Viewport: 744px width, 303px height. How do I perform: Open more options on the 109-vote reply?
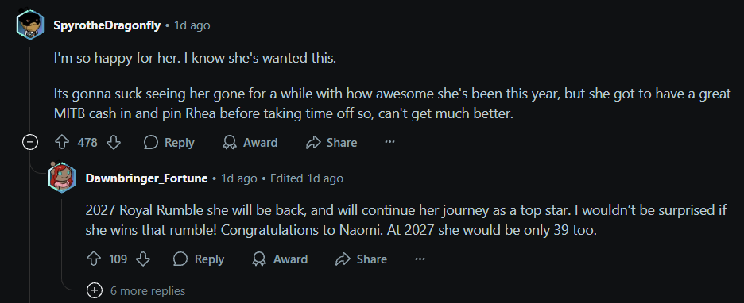[x=420, y=259]
